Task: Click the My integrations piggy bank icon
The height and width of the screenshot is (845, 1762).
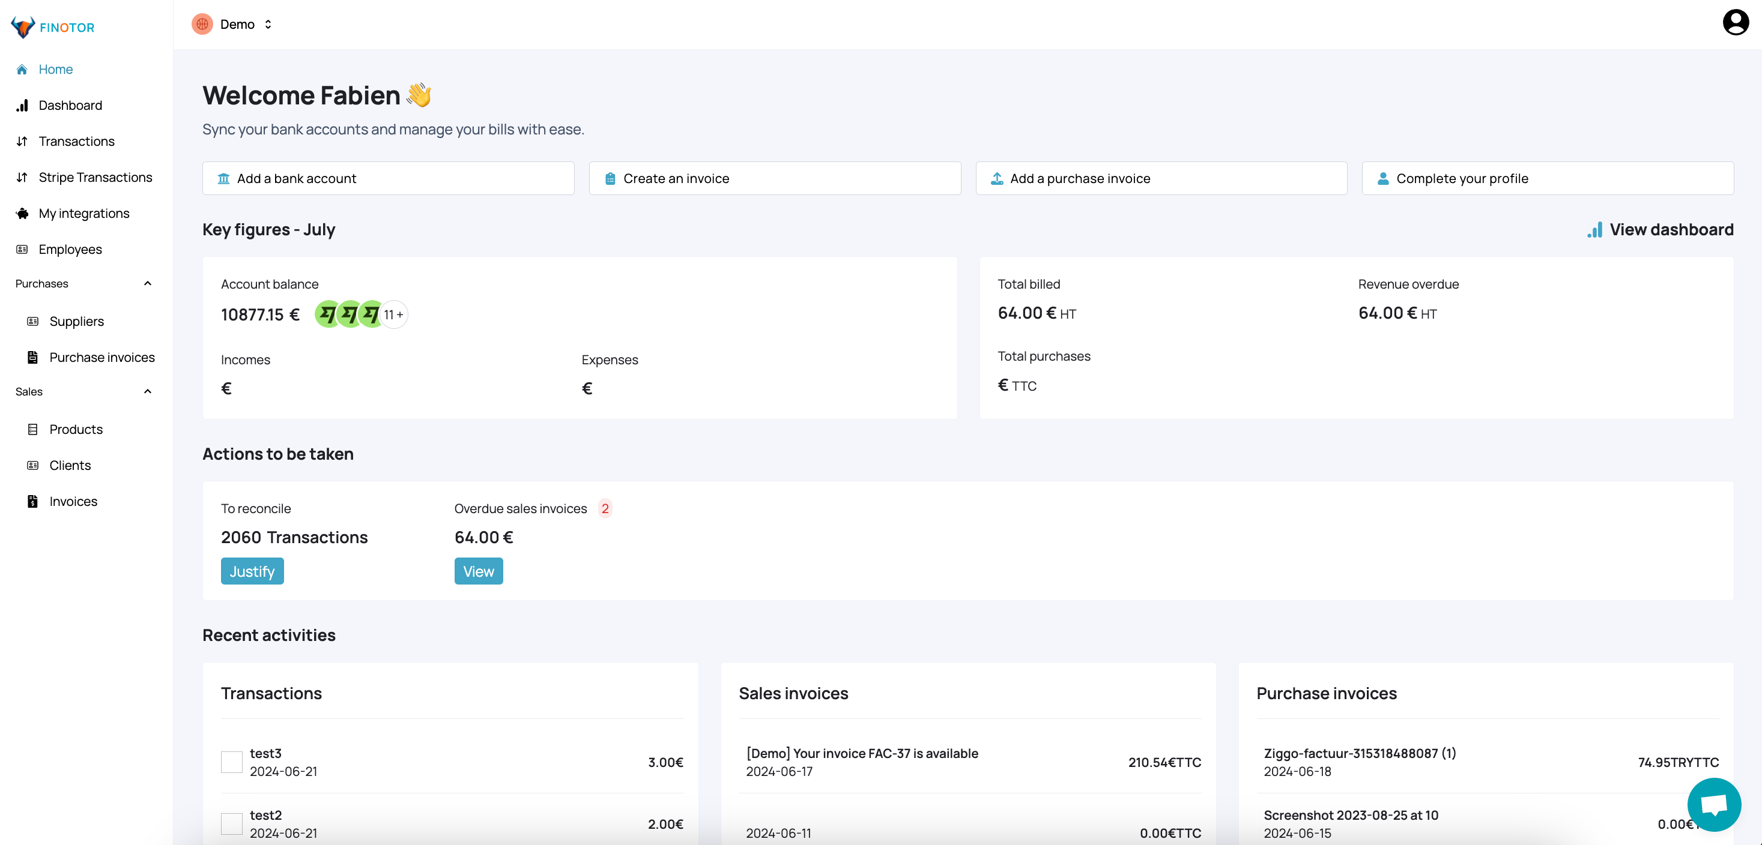Action: click(22, 213)
